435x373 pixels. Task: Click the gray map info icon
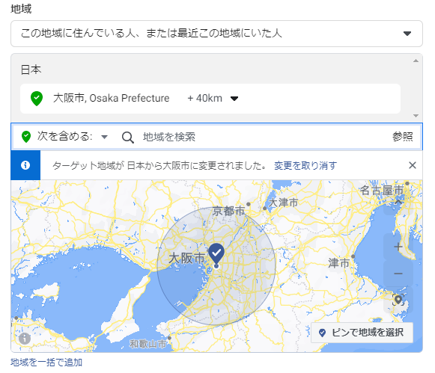[x=25, y=338]
